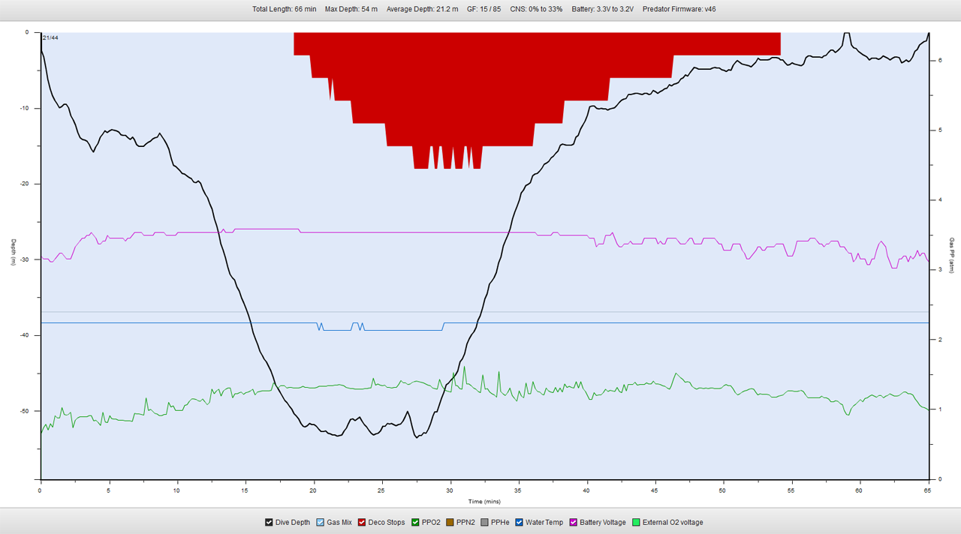
Task: Click the Gas PP (atm) axis title
Action: pos(951,256)
